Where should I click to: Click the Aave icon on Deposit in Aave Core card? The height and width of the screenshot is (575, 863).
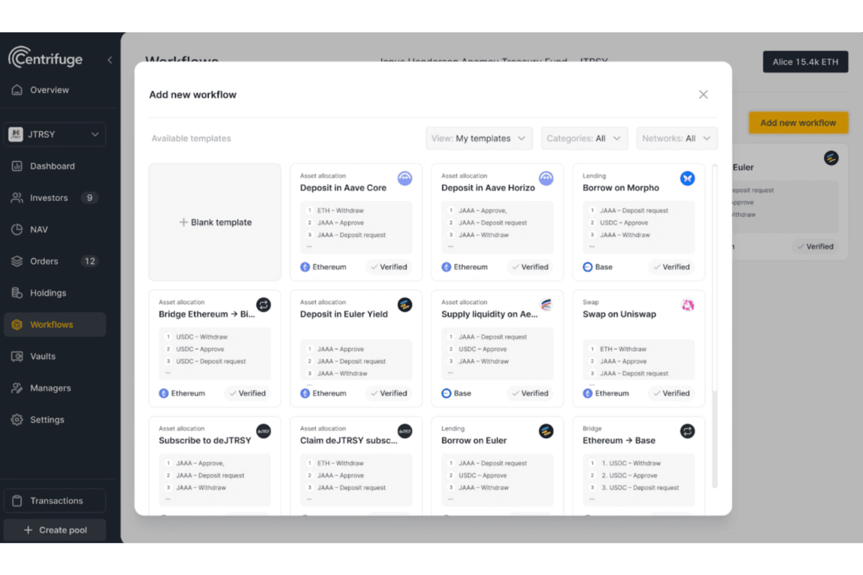click(x=405, y=178)
